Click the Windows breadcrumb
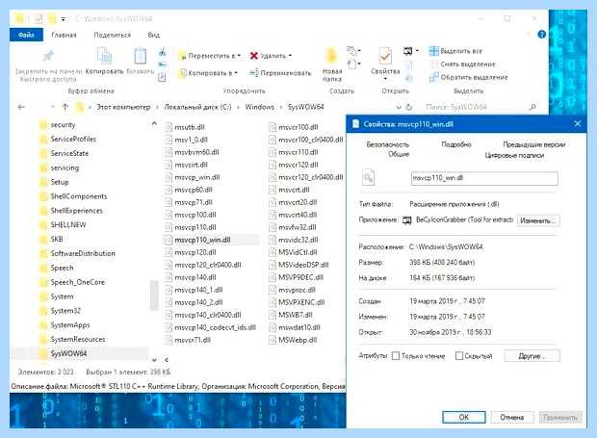 click(x=259, y=107)
